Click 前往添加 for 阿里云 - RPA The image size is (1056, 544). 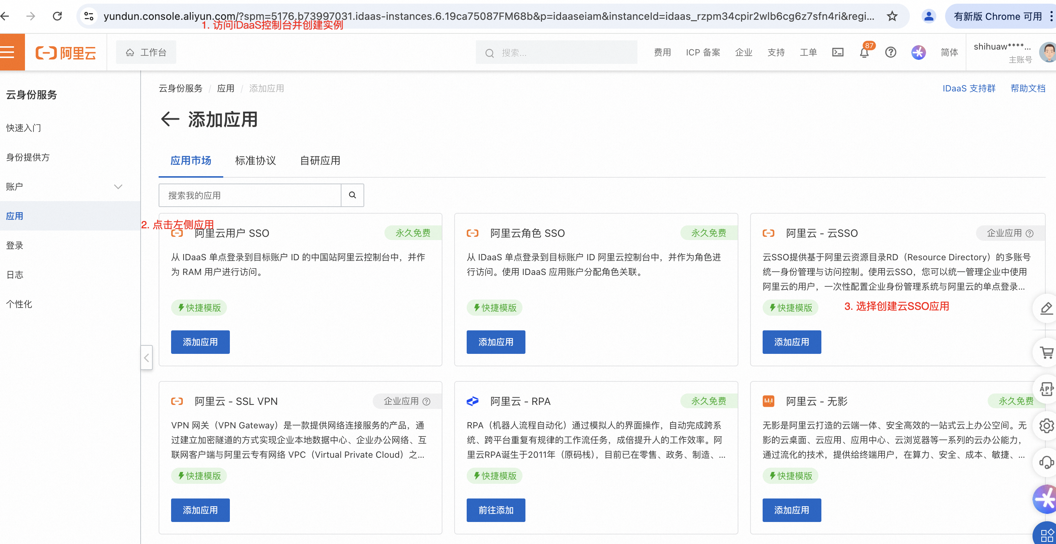pos(496,510)
